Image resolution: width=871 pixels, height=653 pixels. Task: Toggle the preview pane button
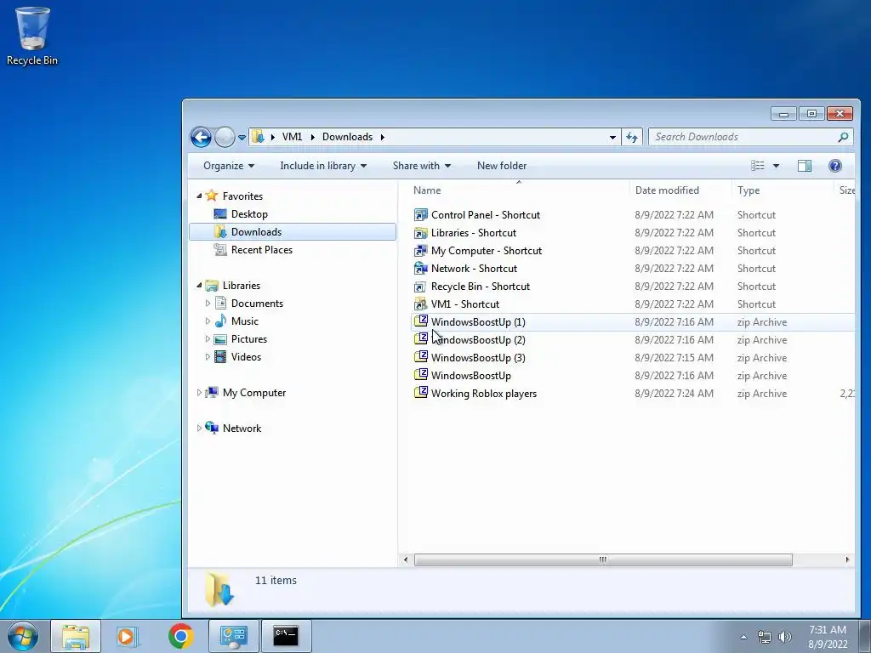[x=805, y=166]
